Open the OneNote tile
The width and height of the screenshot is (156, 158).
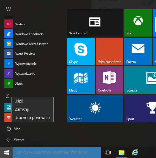(110, 80)
